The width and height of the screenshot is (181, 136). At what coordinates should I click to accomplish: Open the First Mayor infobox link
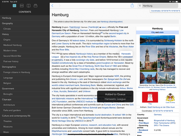pyautogui.click(x=144, y=123)
